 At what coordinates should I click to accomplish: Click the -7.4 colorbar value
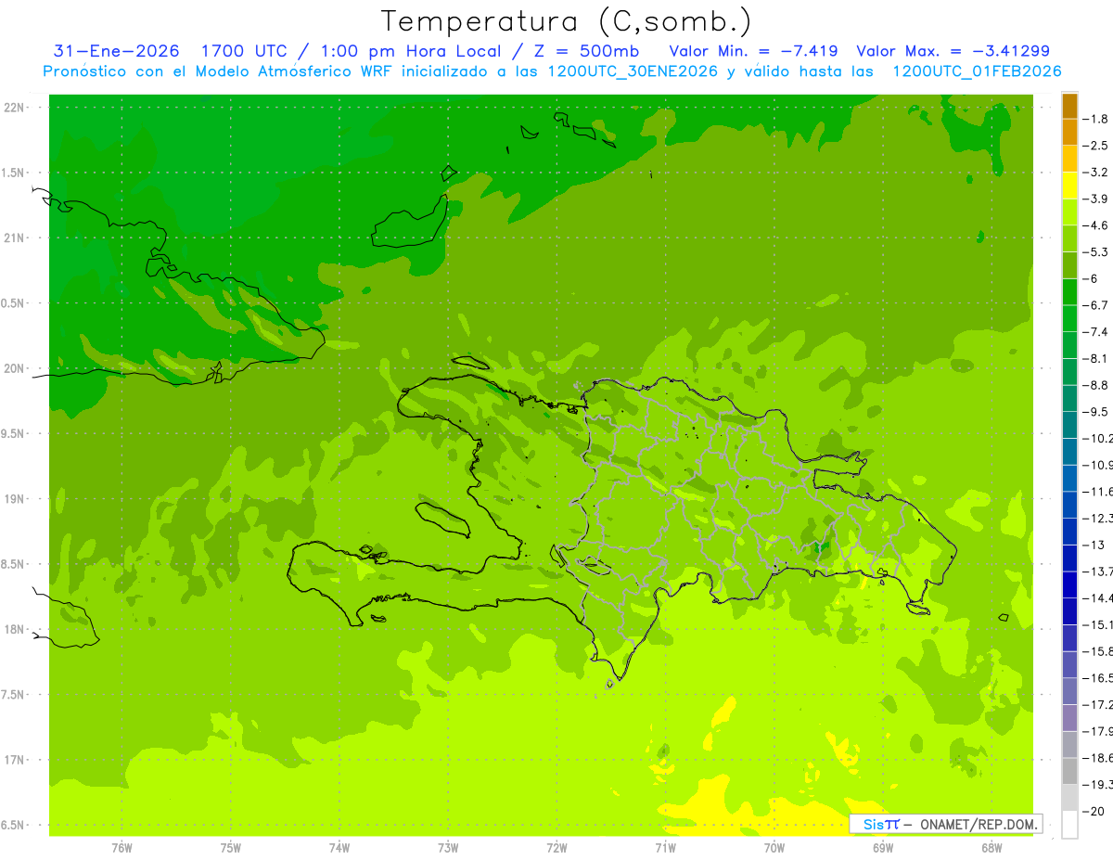tap(1096, 332)
